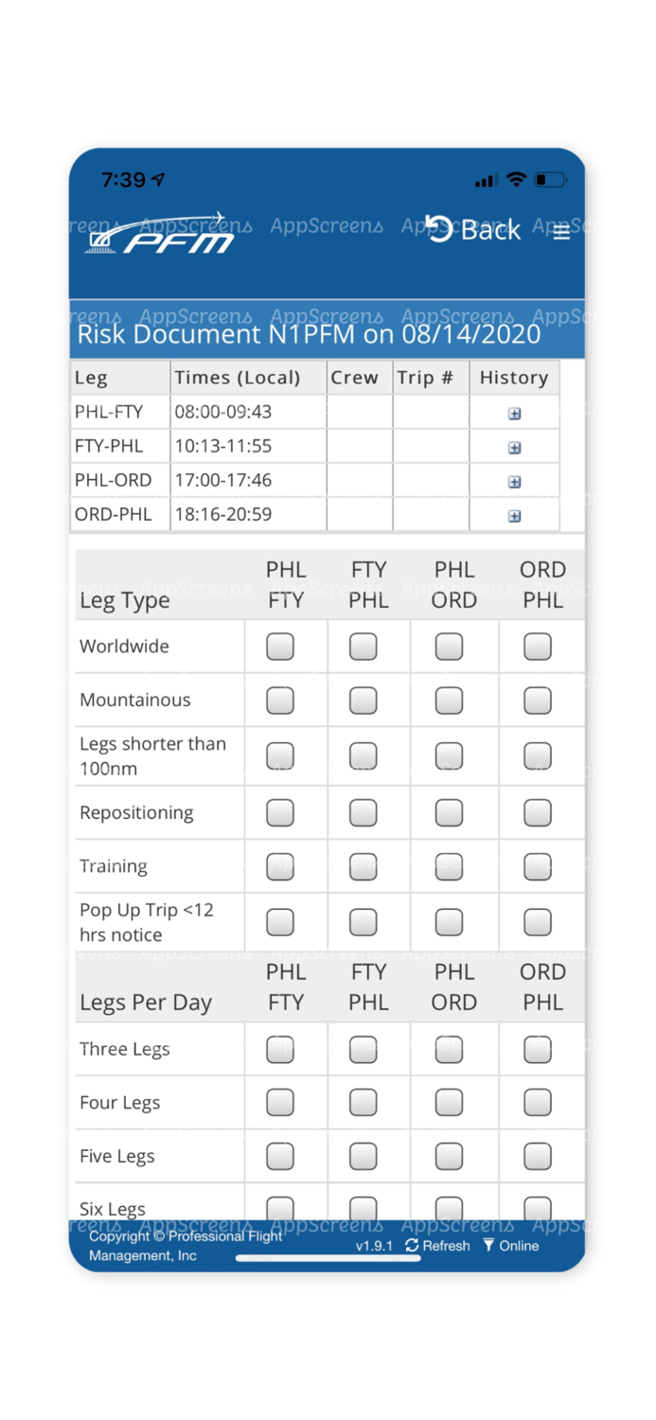Expand history for the PHL-FTY leg

(x=514, y=412)
